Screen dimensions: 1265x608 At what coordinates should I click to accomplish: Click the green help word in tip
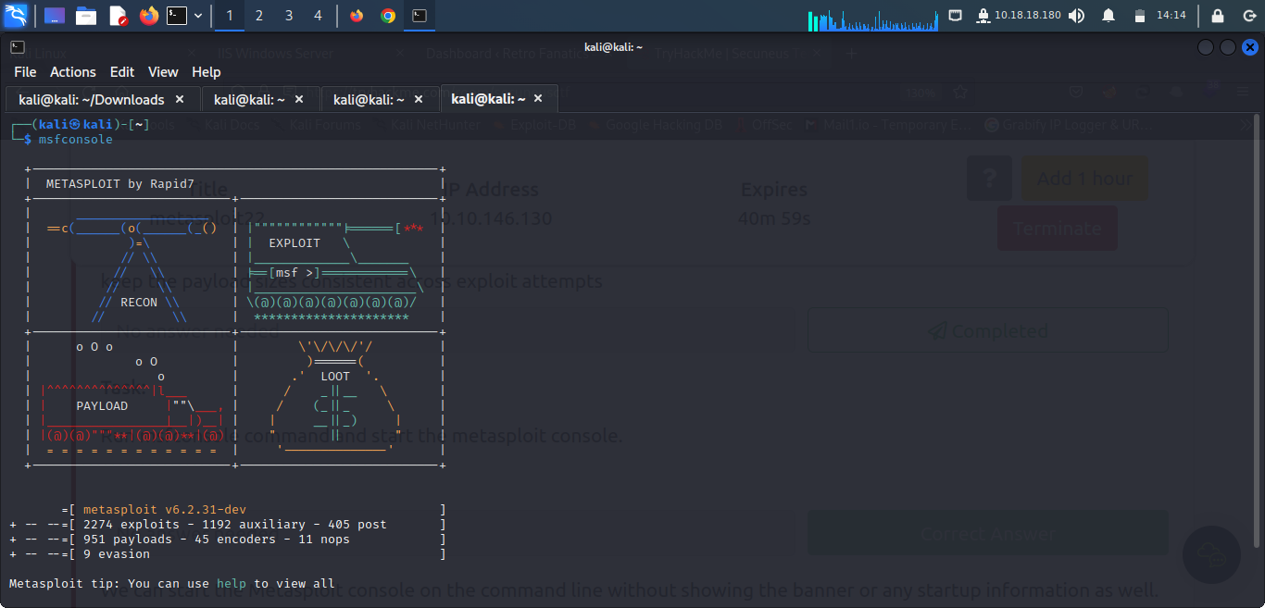coord(232,584)
